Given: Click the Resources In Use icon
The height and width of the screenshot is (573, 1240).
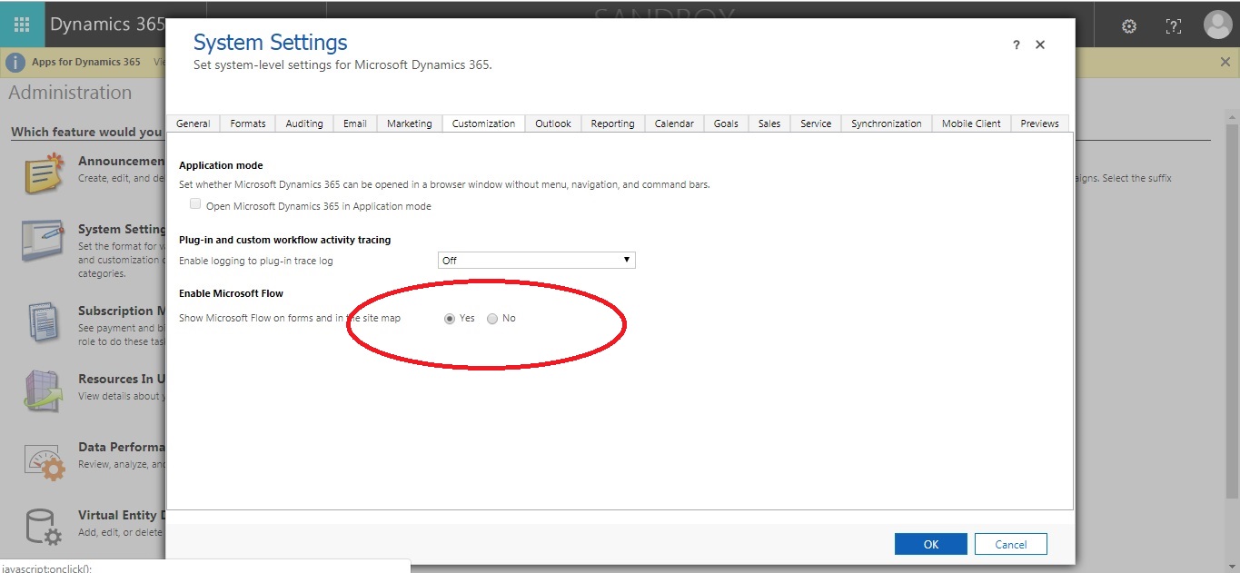Looking at the screenshot, I should [44, 390].
